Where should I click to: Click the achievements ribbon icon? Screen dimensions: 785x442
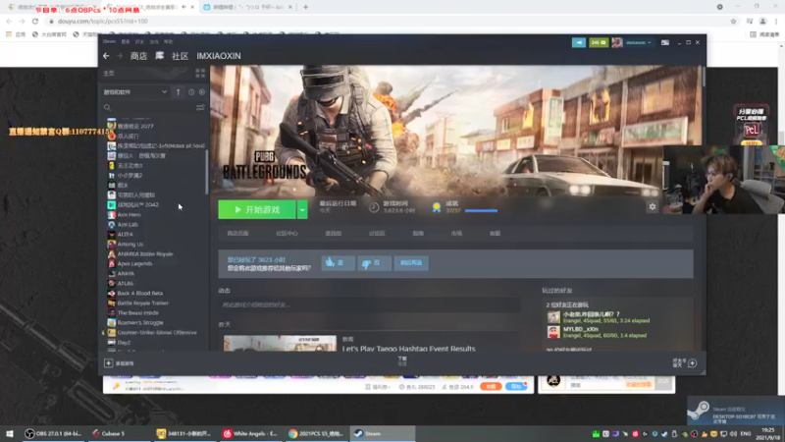click(x=437, y=207)
